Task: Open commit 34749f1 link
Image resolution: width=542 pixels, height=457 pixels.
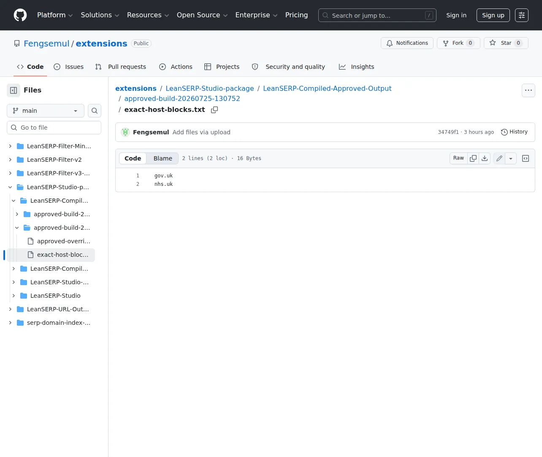Action: [448, 132]
